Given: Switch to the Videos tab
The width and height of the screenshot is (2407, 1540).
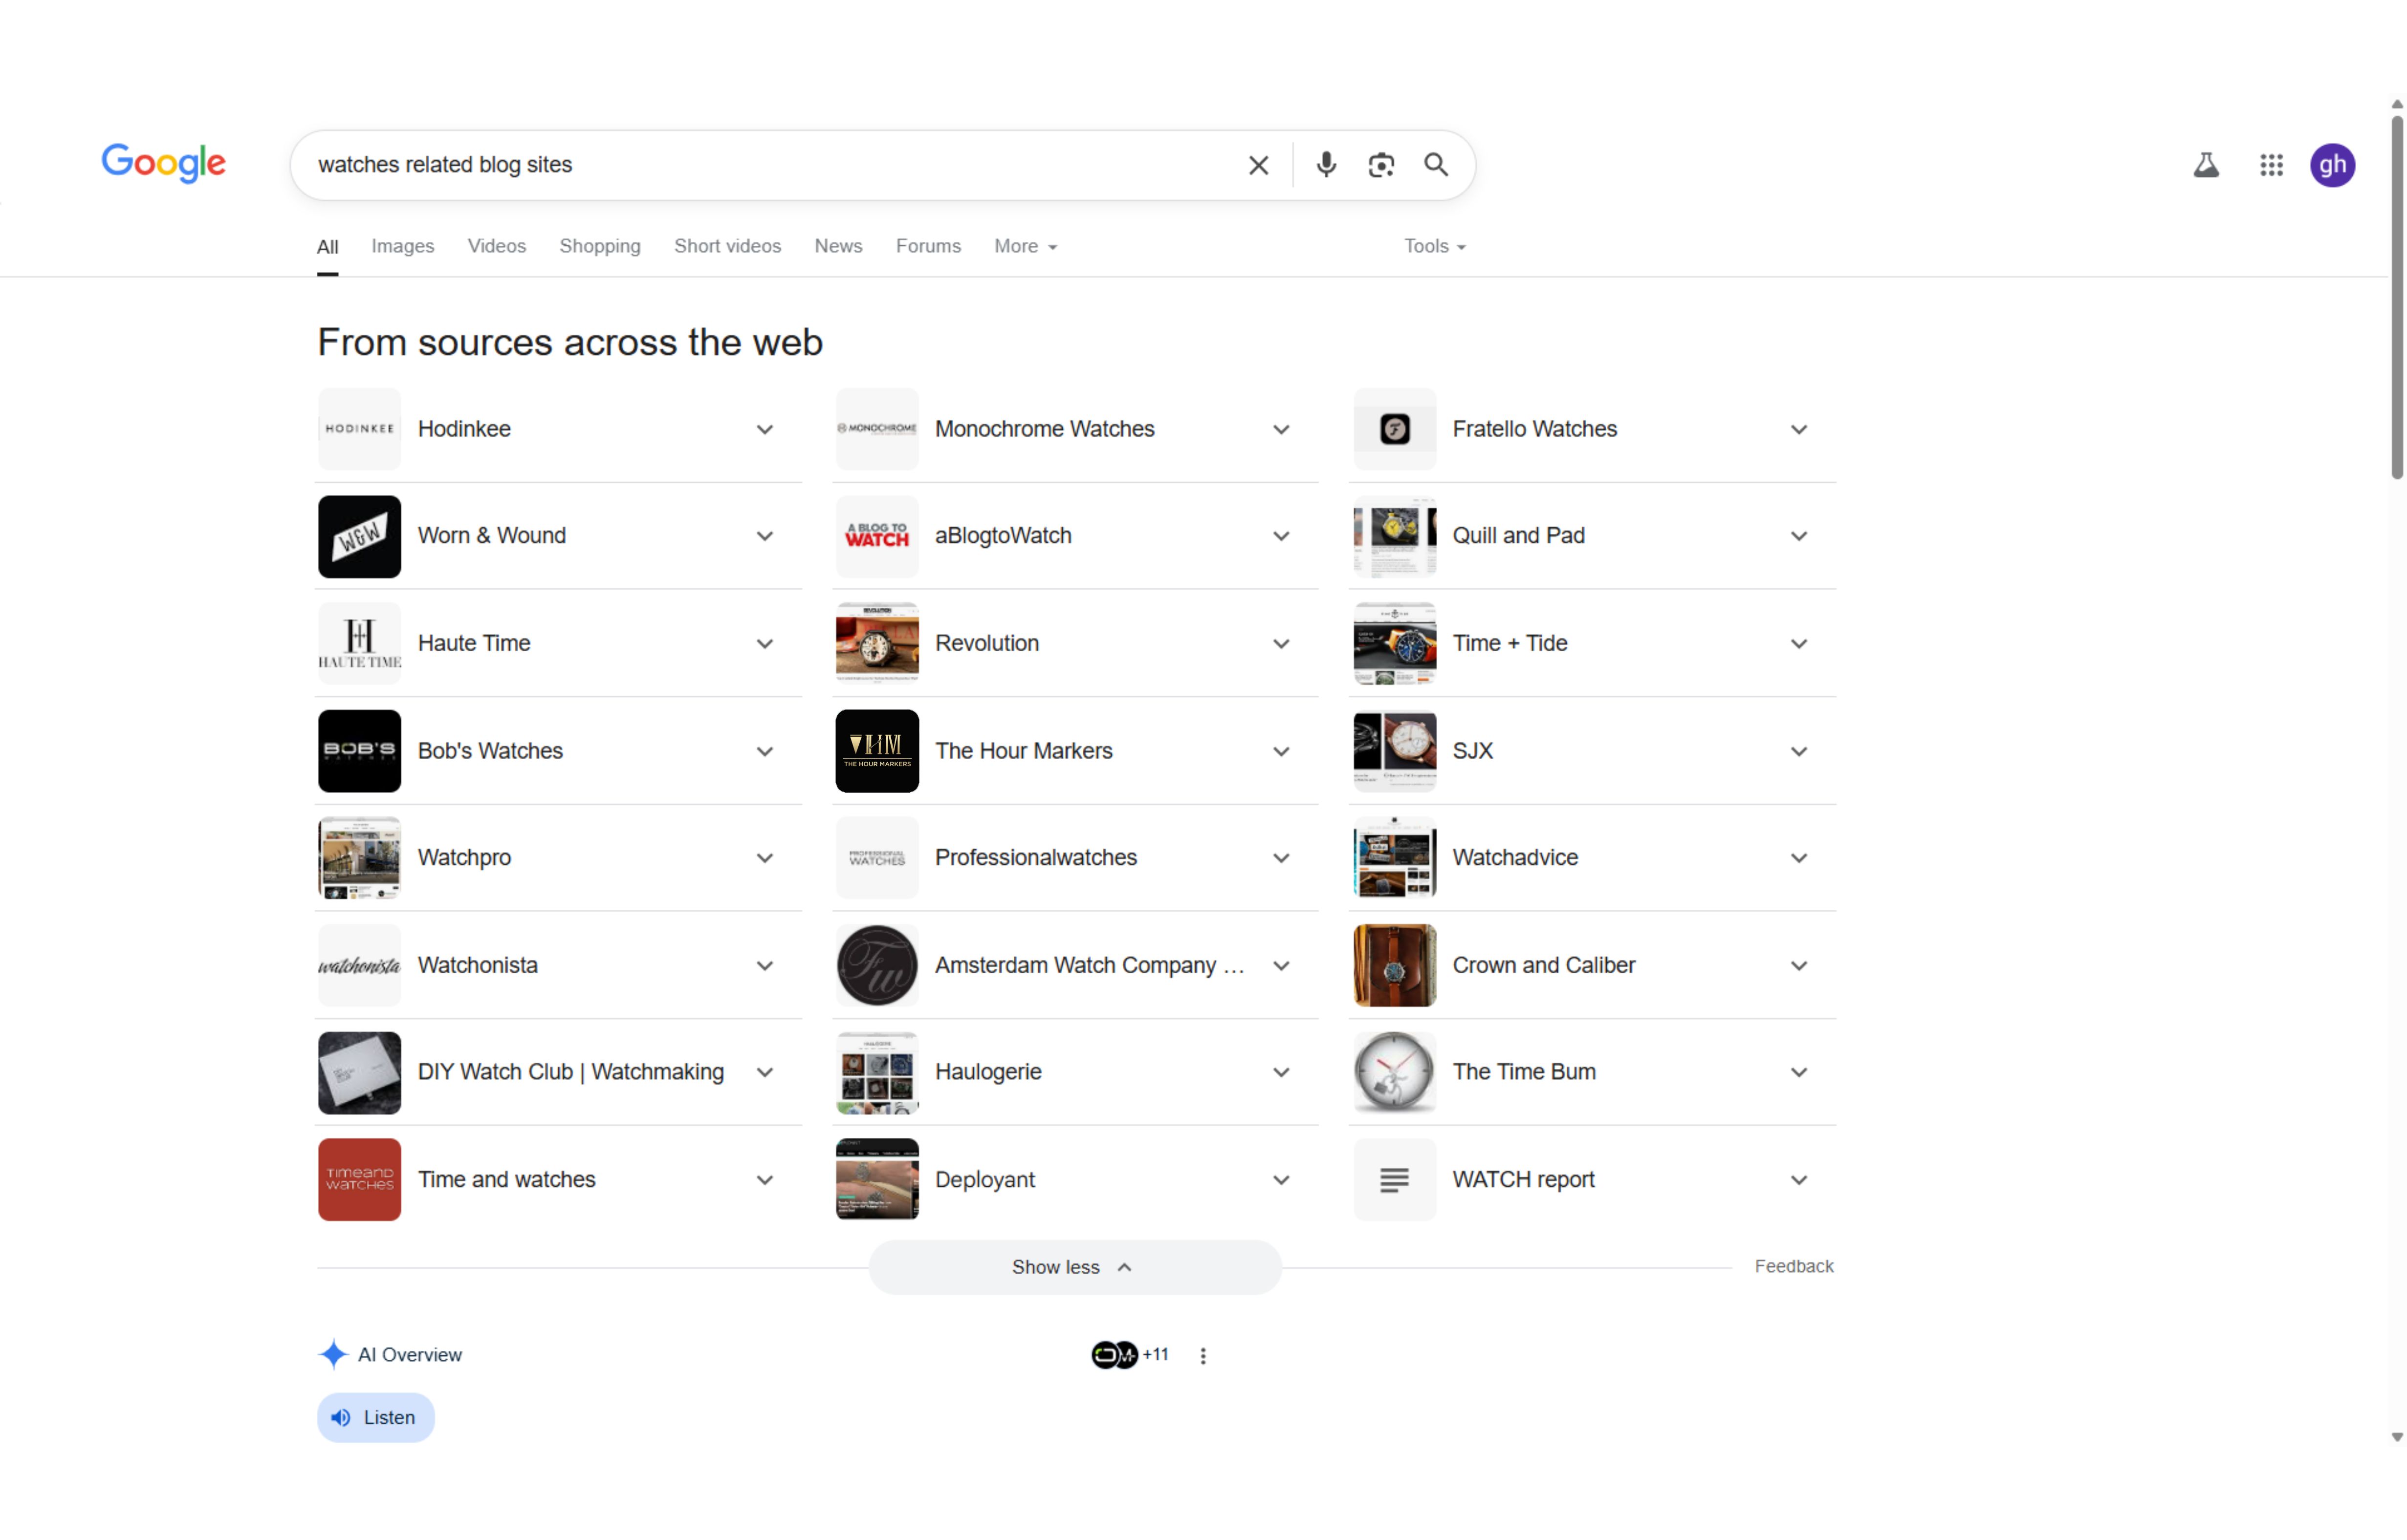Looking at the screenshot, I should 496,246.
